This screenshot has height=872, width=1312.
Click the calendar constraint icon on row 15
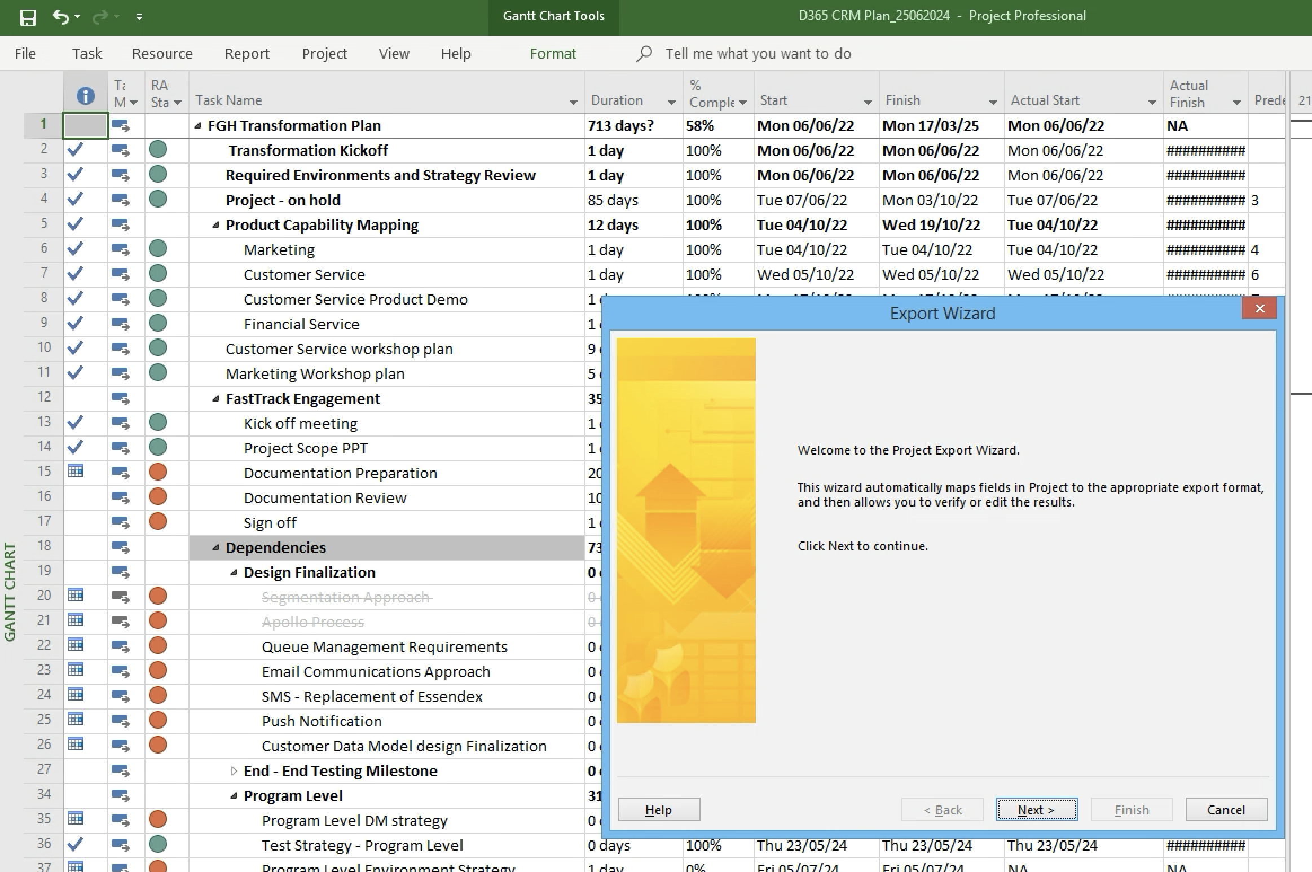76,471
